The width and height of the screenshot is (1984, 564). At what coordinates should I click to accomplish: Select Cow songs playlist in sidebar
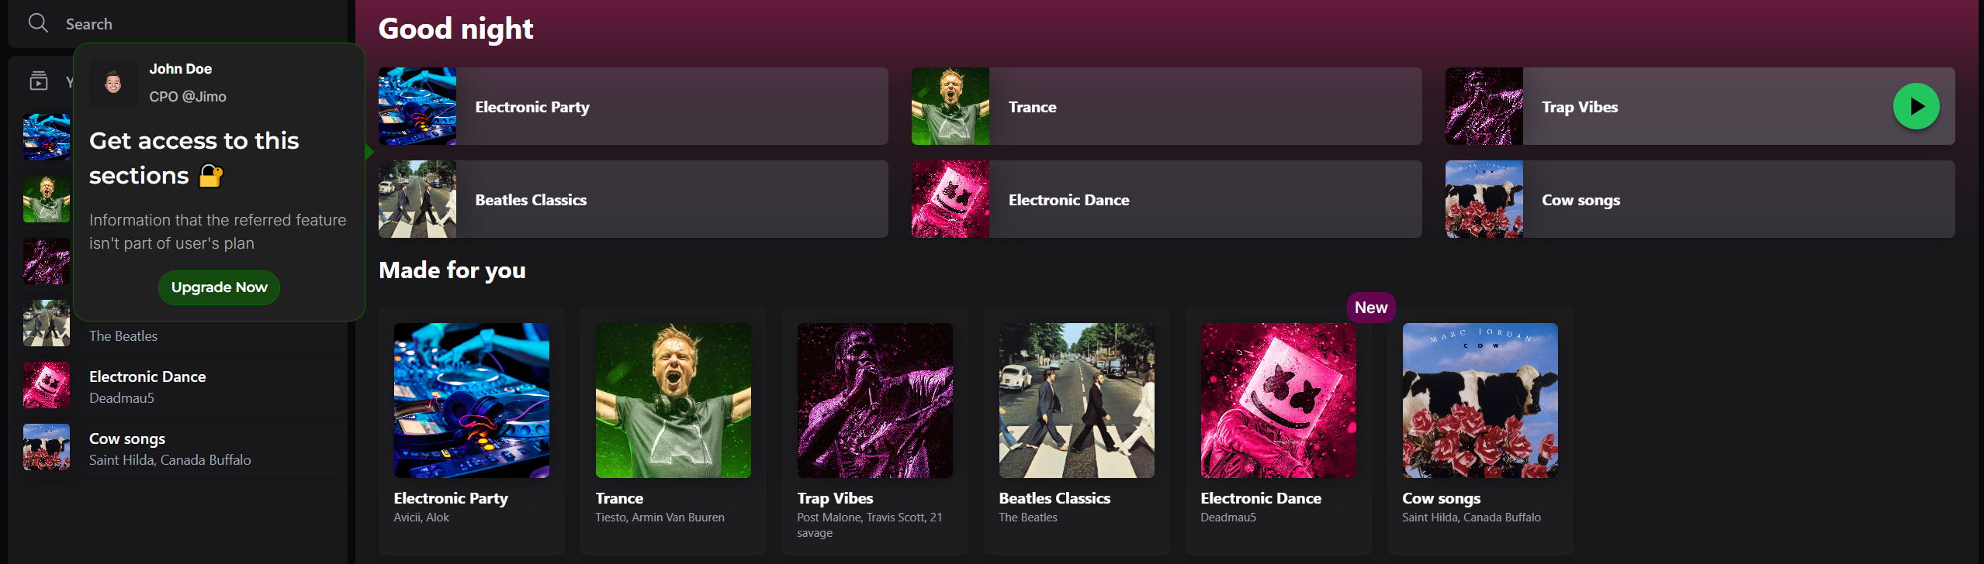(x=147, y=448)
